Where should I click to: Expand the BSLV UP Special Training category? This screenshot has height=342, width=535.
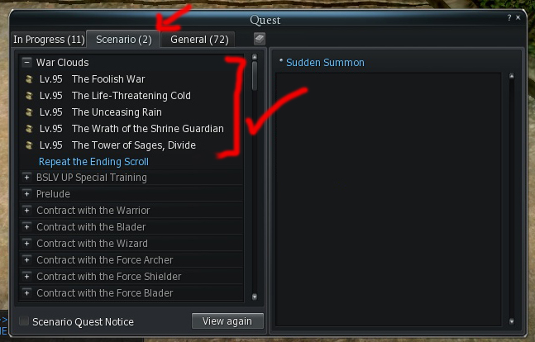[x=26, y=178]
